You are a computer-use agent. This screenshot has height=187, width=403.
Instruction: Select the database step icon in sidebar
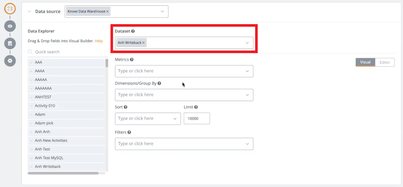click(10, 43)
